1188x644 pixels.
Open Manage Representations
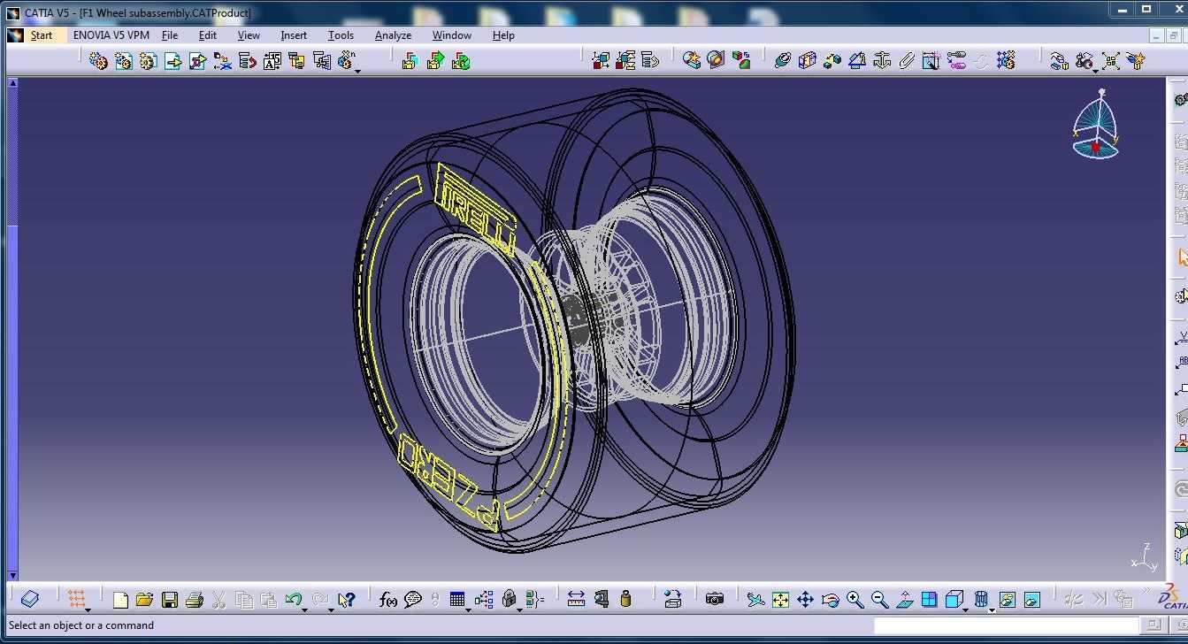coord(322,60)
